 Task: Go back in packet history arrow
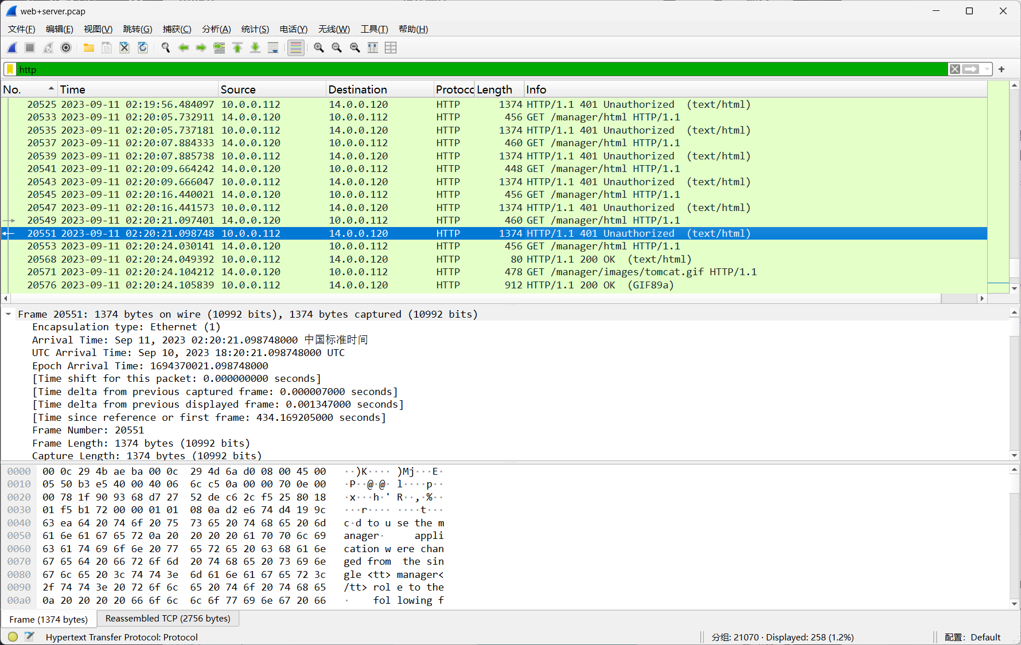coord(184,48)
